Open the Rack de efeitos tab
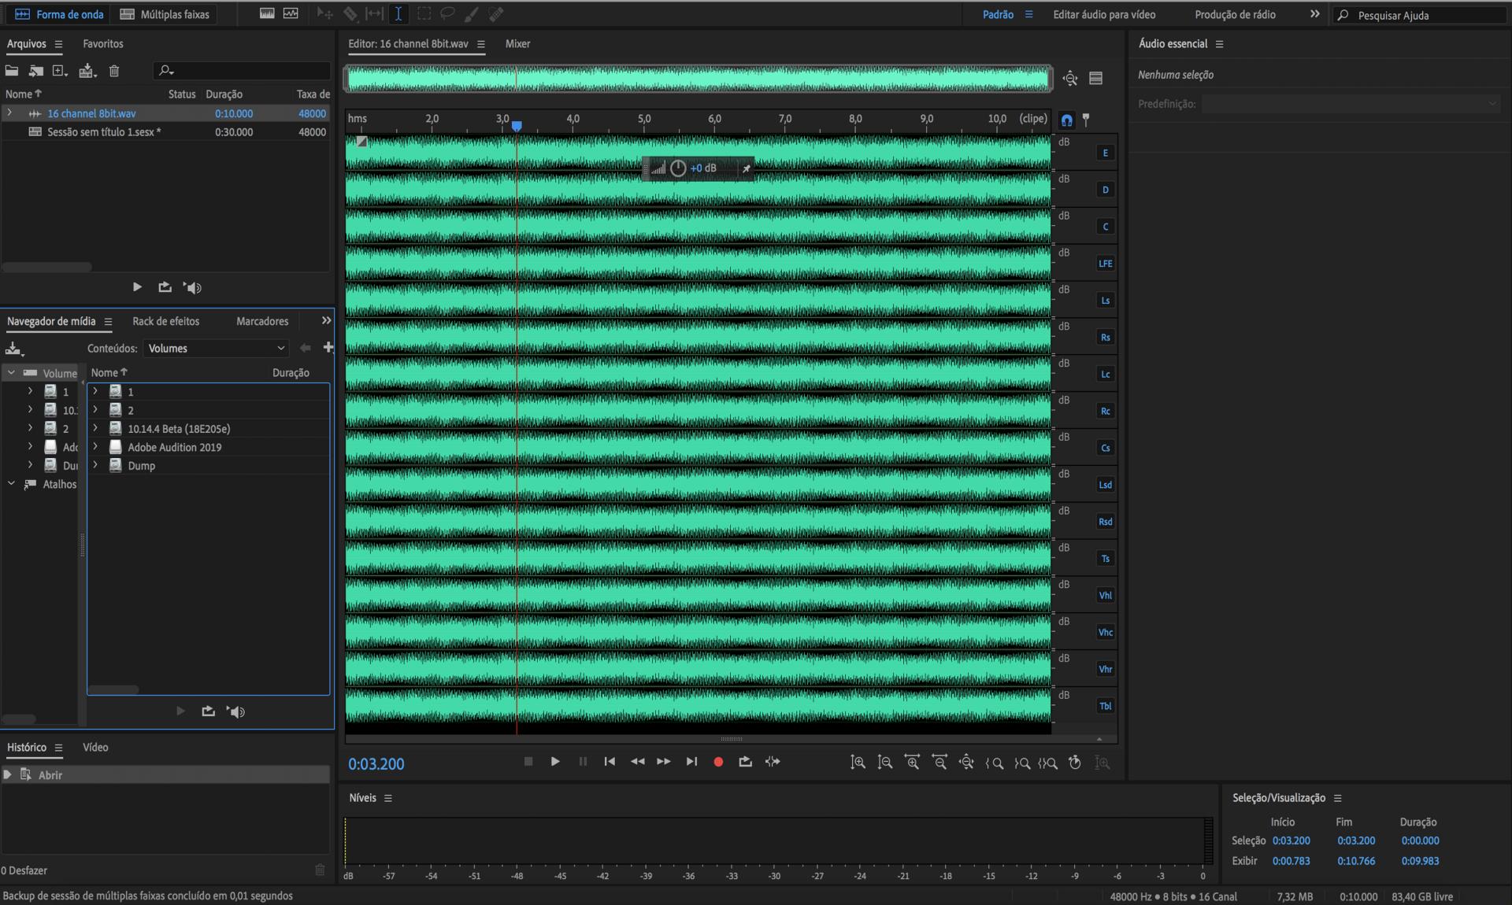Image resolution: width=1512 pixels, height=905 pixels. click(x=165, y=321)
